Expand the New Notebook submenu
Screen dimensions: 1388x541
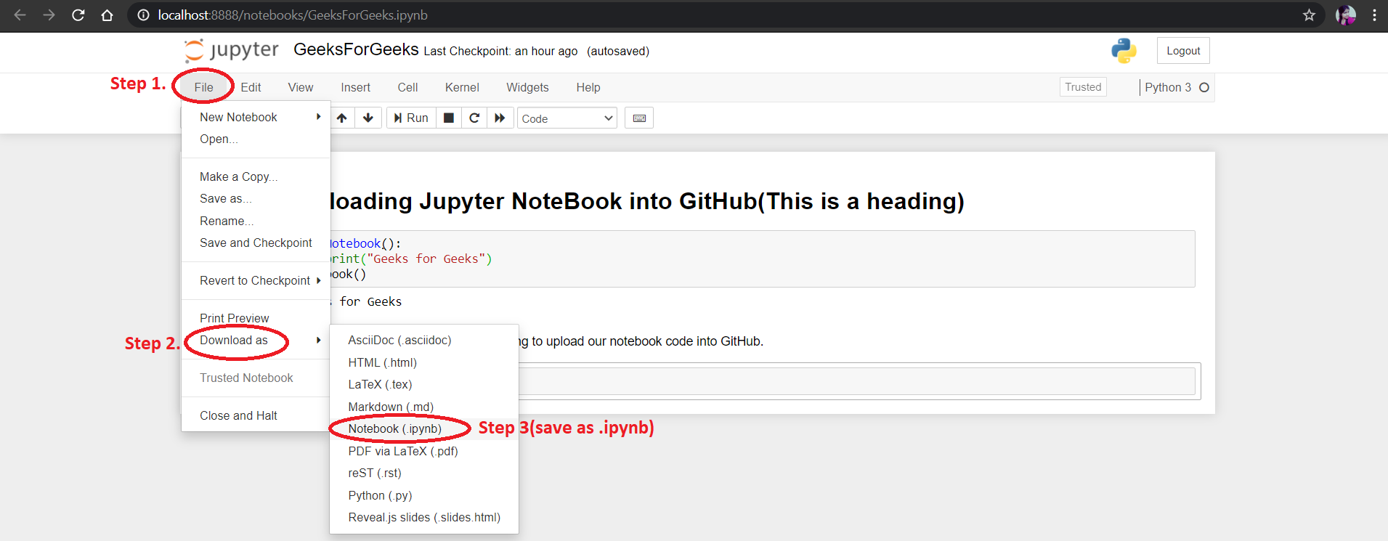click(256, 117)
